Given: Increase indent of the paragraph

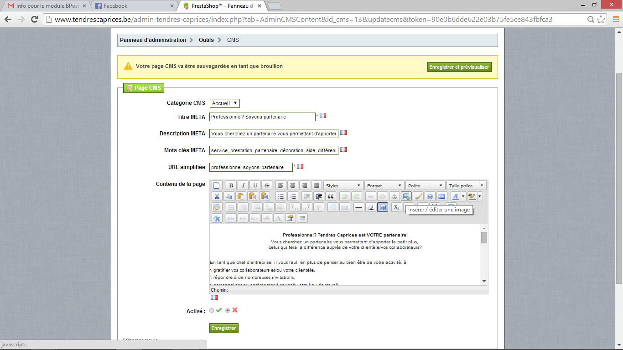Looking at the screenshot, I should pyautogui.click(x=319, y=196).
